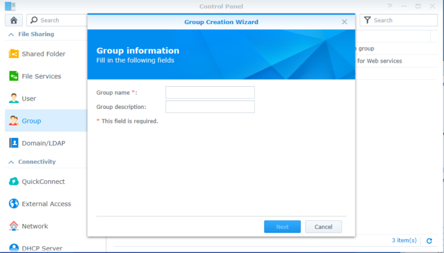Screen dimensions: 444x253
Task: Click the Group description input field
Action: tap(210, 107)
